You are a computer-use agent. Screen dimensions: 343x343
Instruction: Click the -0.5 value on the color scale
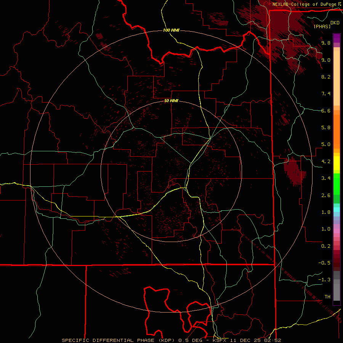click(x=324, y=263)
